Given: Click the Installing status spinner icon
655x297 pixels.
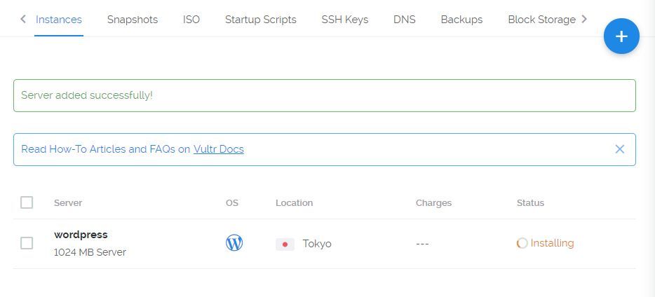Looking at the screenshot, I should pos(522,243).
